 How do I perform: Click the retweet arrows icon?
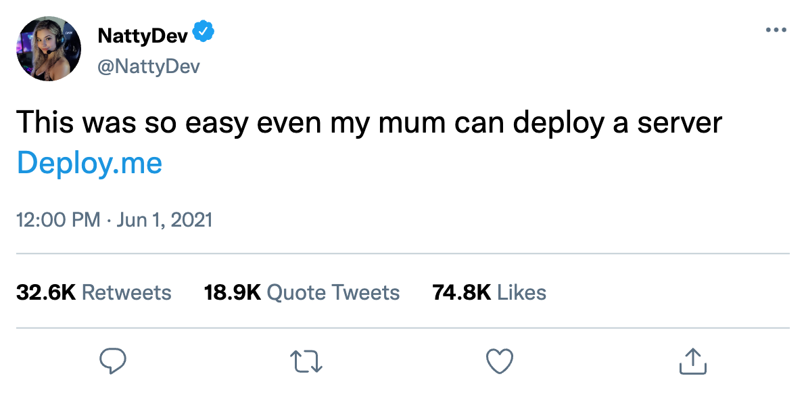point(306,361)
